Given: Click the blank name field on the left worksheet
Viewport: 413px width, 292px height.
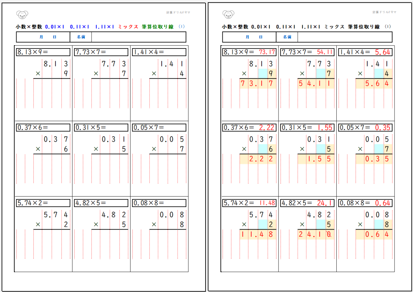Looking at the screenshot, I should point(139,37).
